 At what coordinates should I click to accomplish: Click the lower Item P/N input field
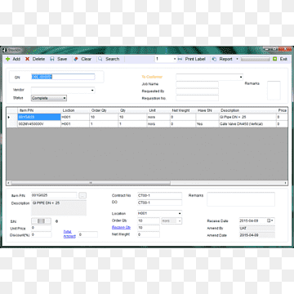pyautogui.click(x=54, y=195)
